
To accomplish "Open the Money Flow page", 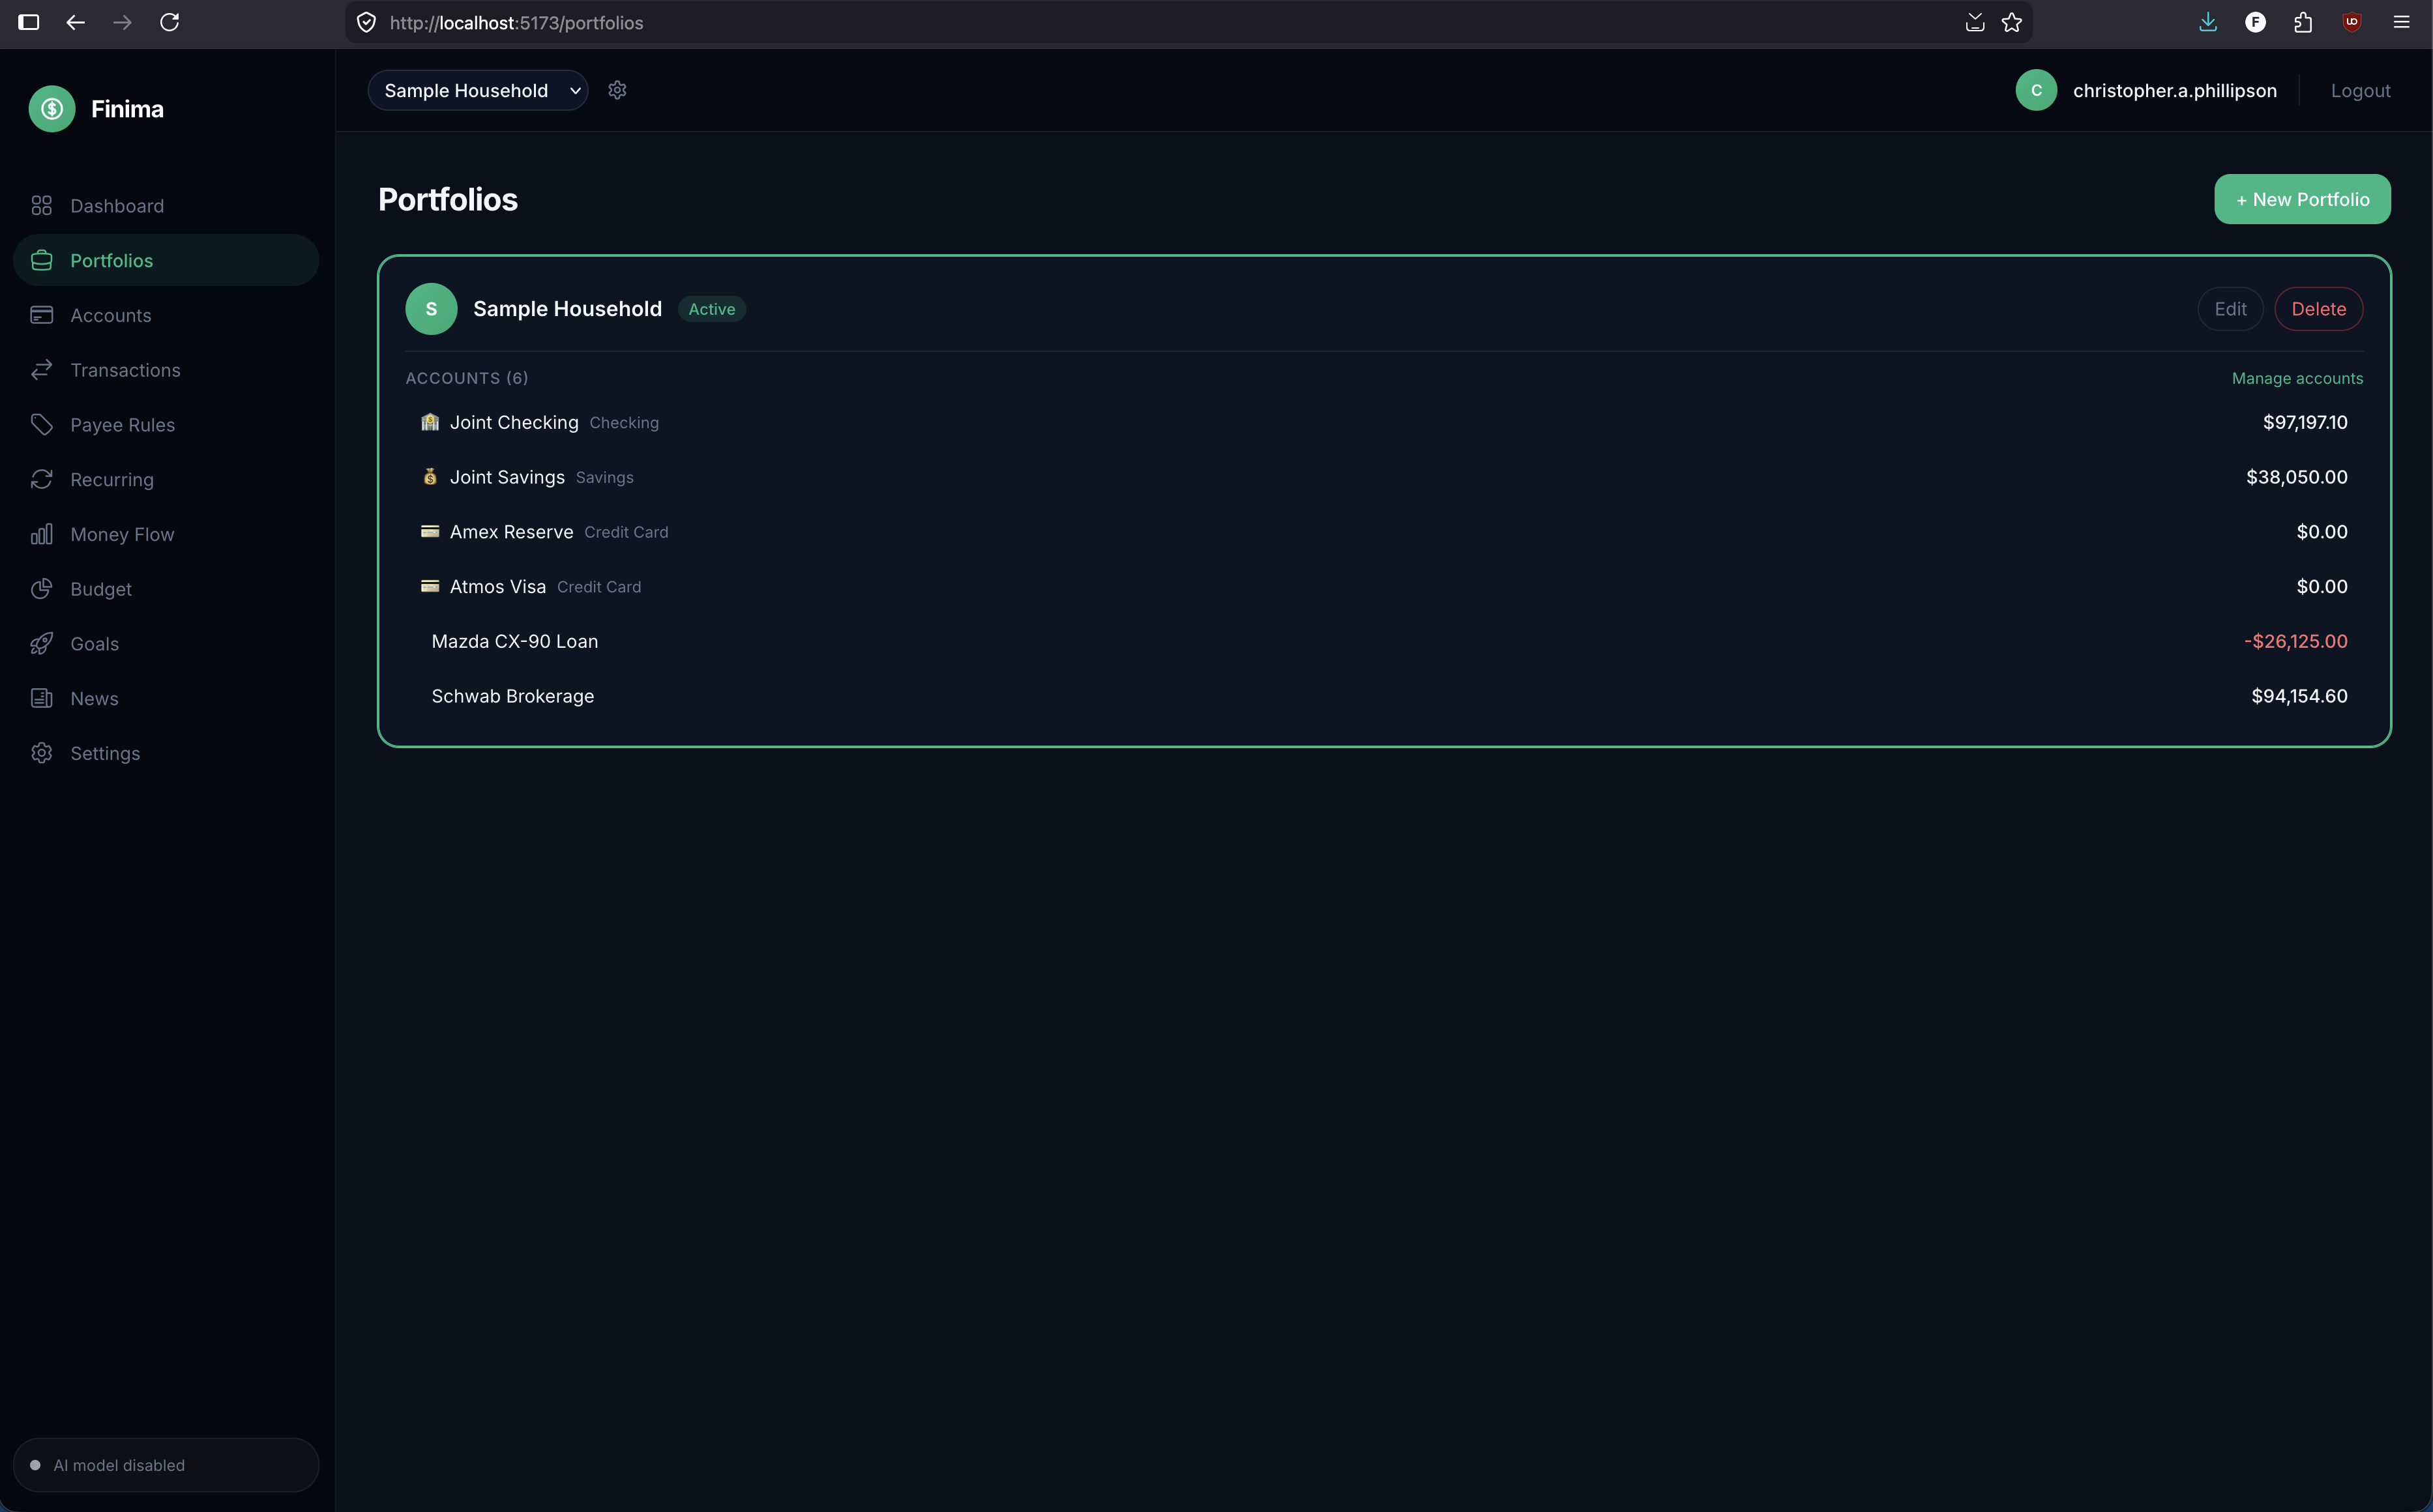I will click(x=166, y=534).
